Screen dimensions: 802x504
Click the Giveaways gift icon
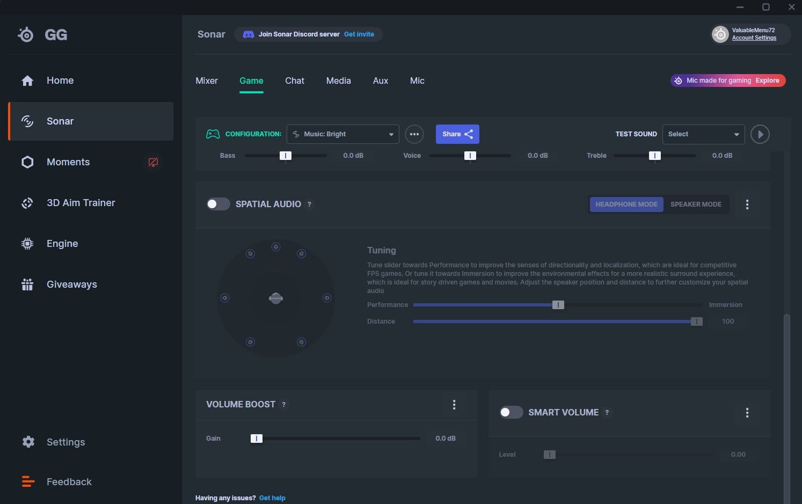click(27, 284)
